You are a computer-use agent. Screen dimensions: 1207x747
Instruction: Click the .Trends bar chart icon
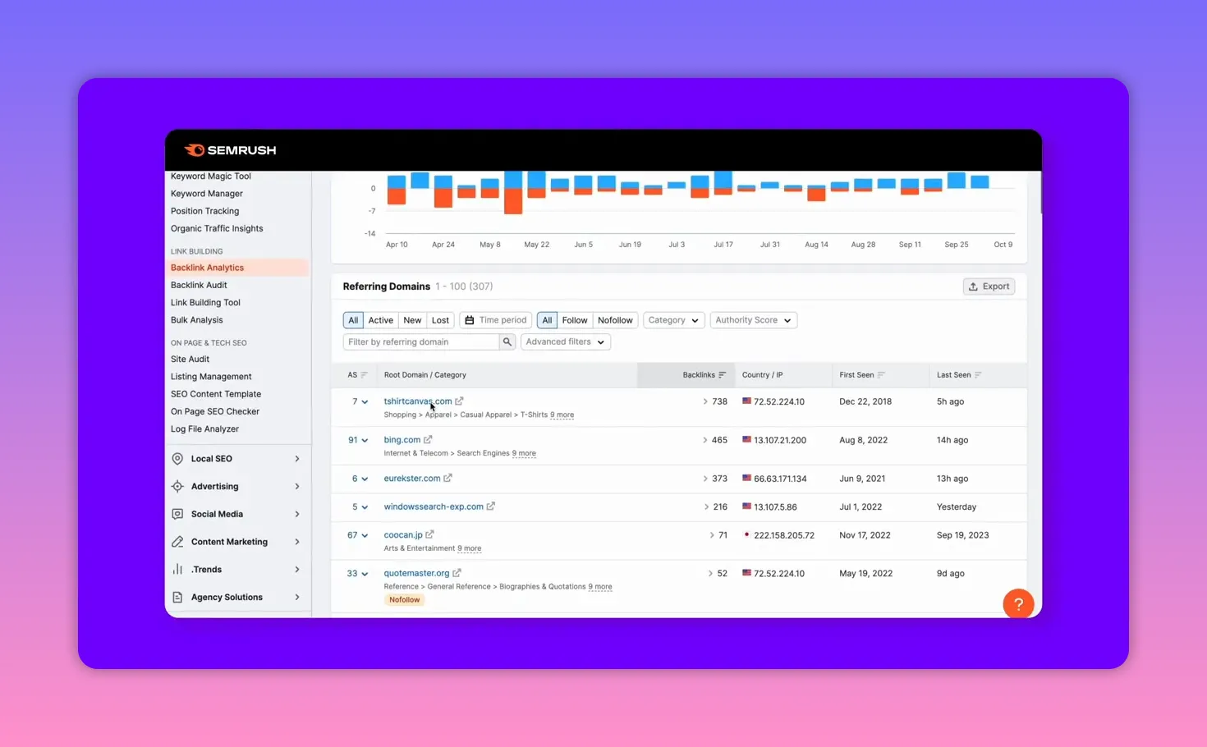click(x=177, y=569)
